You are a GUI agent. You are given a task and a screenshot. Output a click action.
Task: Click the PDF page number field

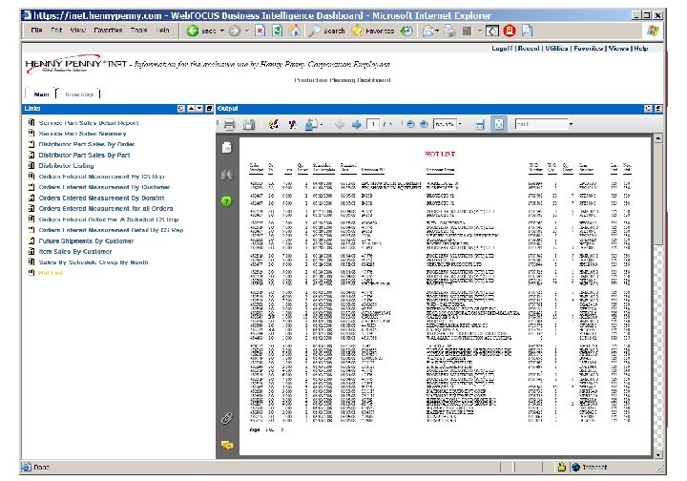coord(373,124)
